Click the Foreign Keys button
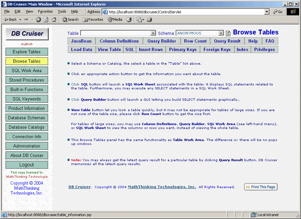 (217, 50)
